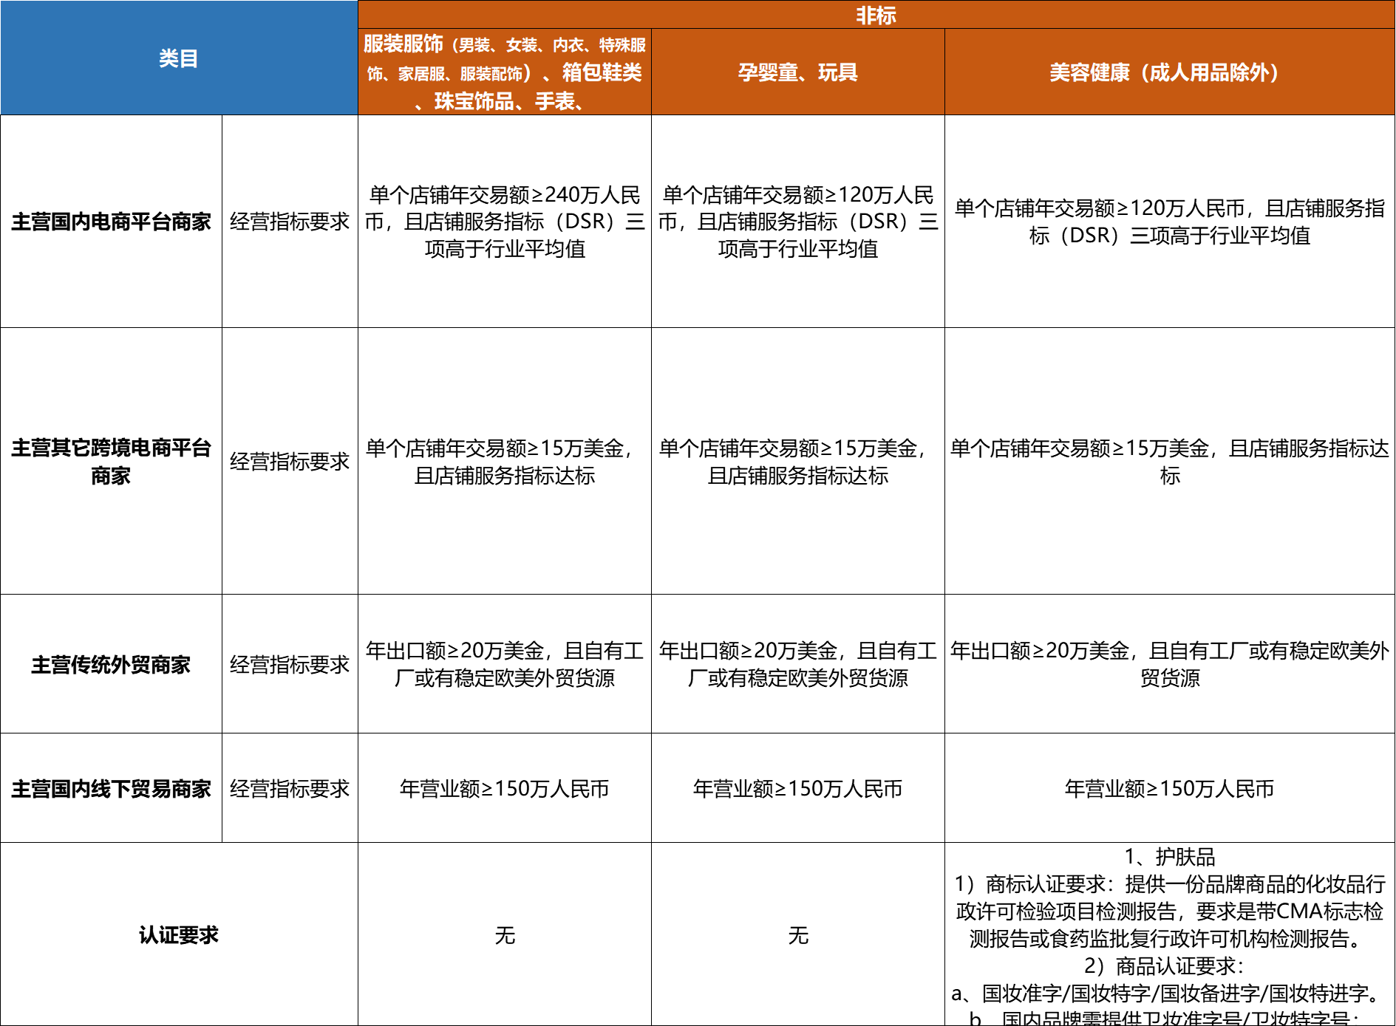Click the 孕婴童、玩具 column header
The width and height of the screenshot is (1396, 1026).
pos(798,72)
